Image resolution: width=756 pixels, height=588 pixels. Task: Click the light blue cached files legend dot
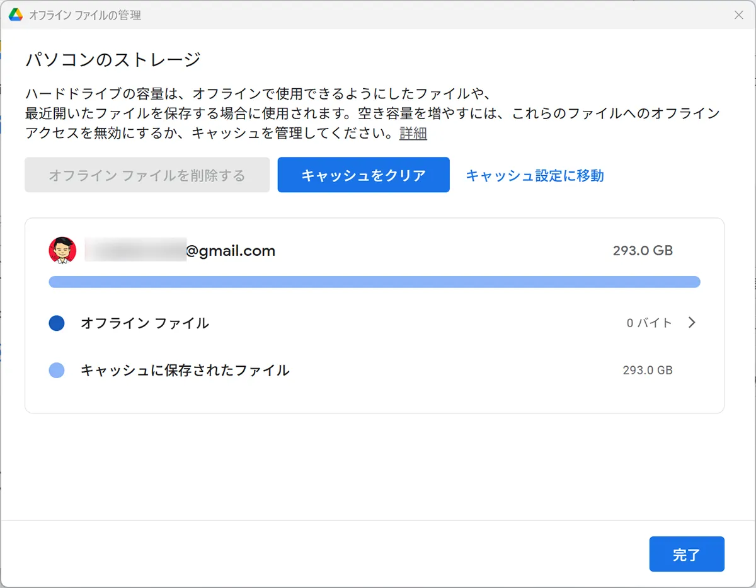pos(57,371)
